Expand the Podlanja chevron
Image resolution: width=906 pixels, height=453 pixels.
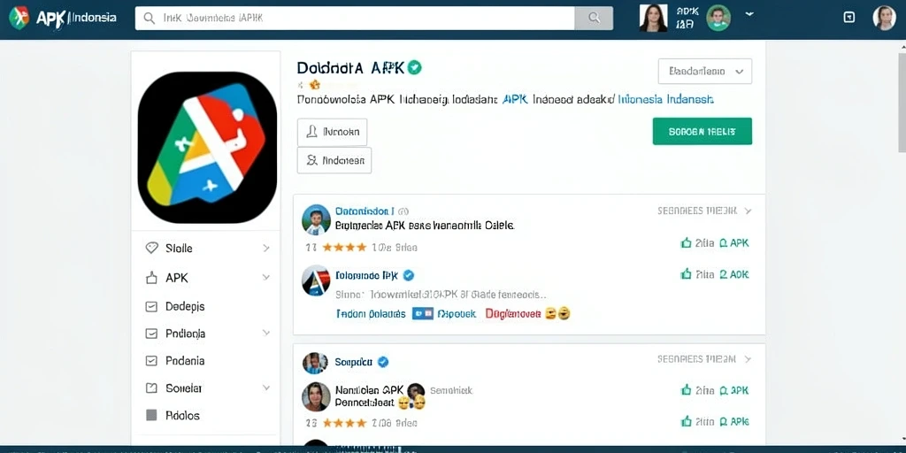265,333
